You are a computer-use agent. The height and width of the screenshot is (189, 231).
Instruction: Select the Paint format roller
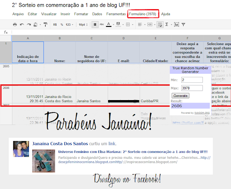click(x=45, y=24)
